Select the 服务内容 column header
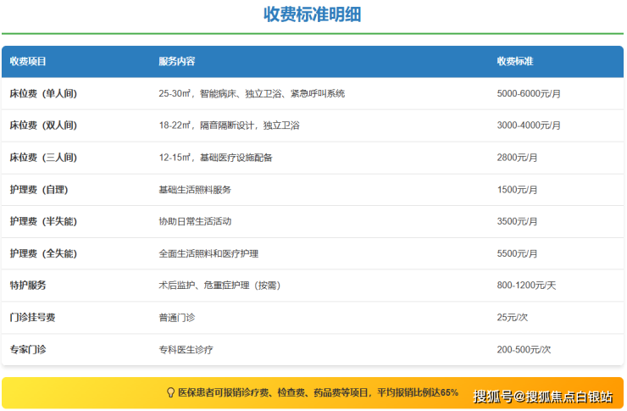Image resolution: width=627 pixels, height=411 pixels. [176, 62]
